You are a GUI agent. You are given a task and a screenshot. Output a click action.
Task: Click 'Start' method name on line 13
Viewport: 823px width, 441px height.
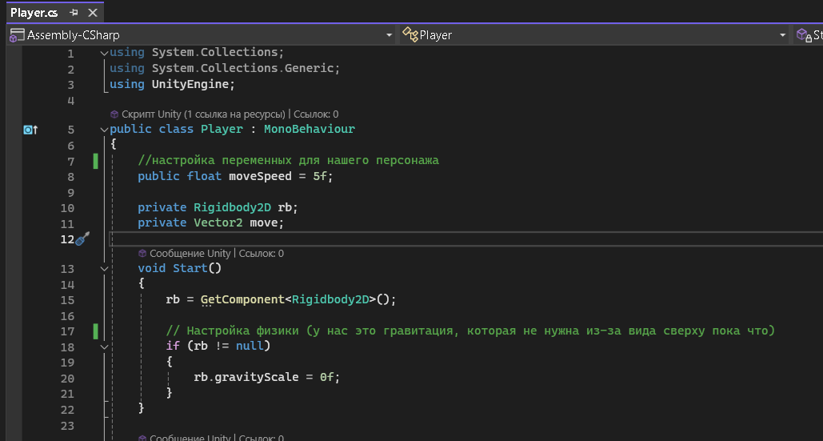(x=190, y=268)
